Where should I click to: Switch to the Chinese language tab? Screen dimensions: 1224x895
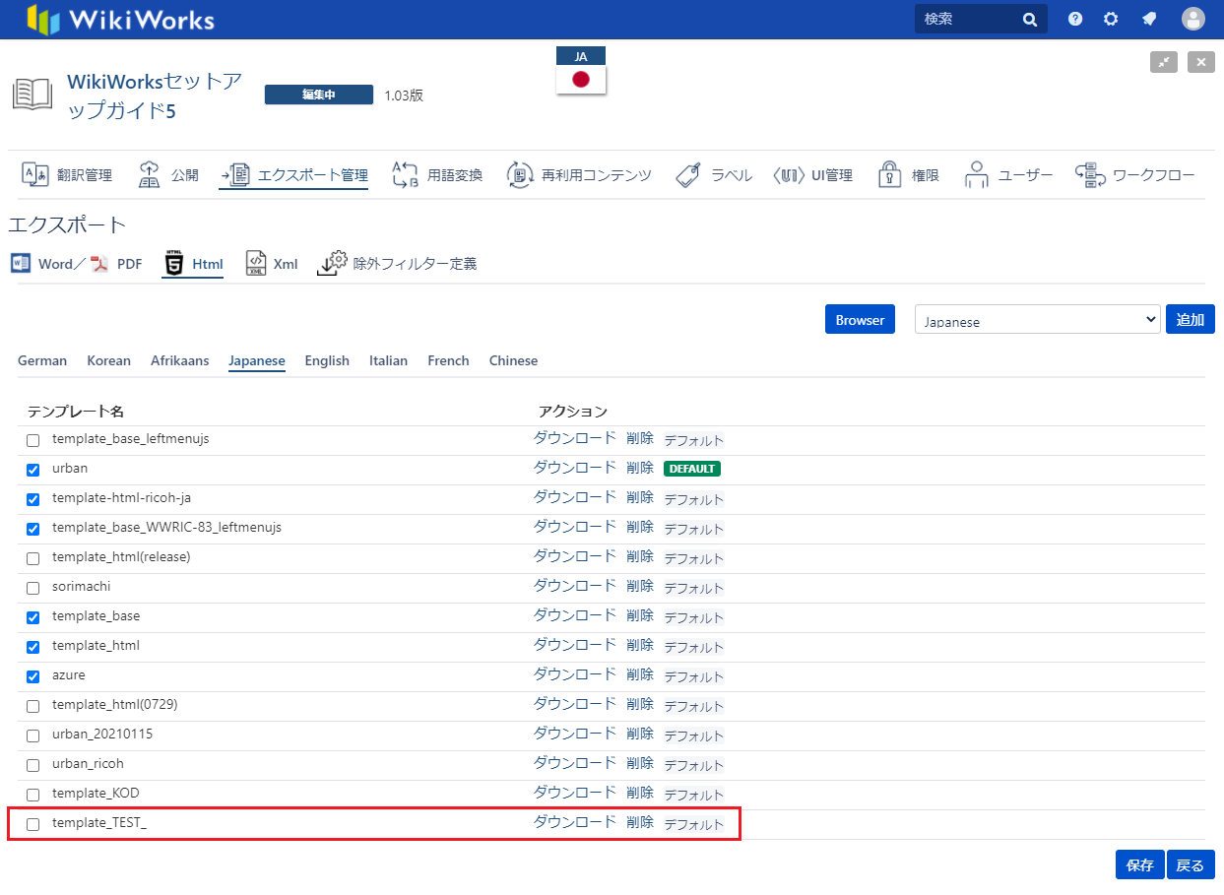coord(513,360)
